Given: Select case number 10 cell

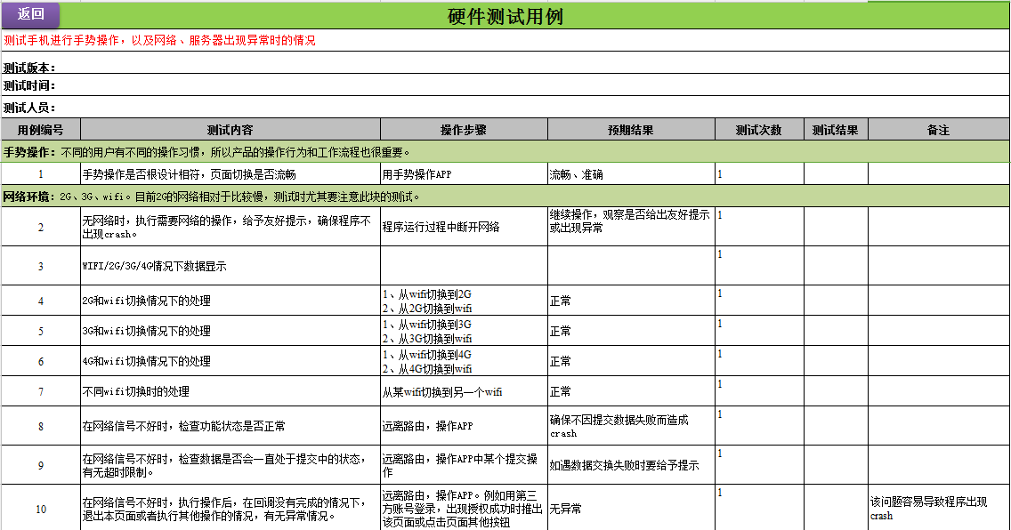Looking at the screenshot, I should coord(41,508).
